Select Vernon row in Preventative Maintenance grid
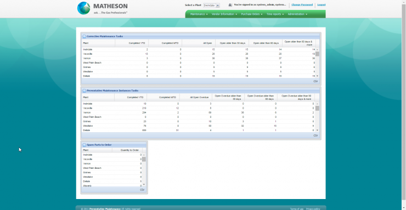 (199, 112)
